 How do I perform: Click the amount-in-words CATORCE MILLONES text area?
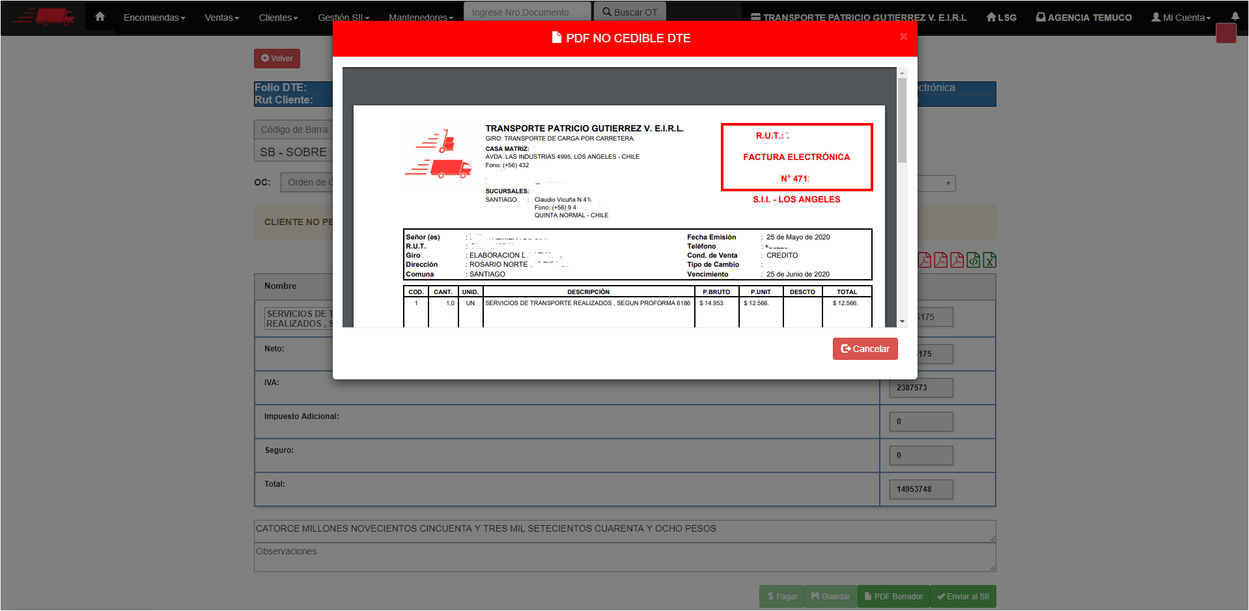coord(624,532)
